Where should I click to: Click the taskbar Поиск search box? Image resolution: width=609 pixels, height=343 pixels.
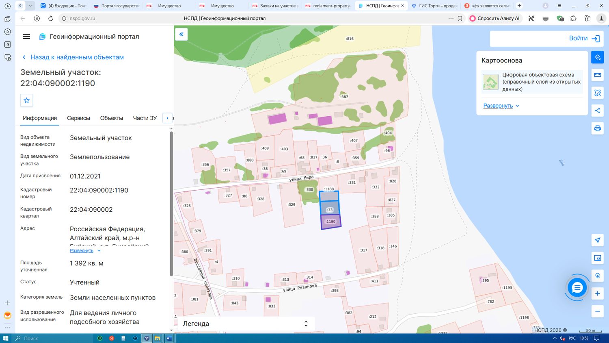point(53,338)
